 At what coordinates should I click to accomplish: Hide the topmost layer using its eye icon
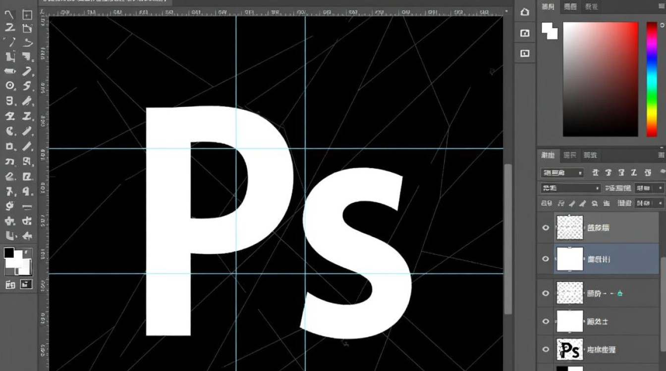(x=546, y=228)
